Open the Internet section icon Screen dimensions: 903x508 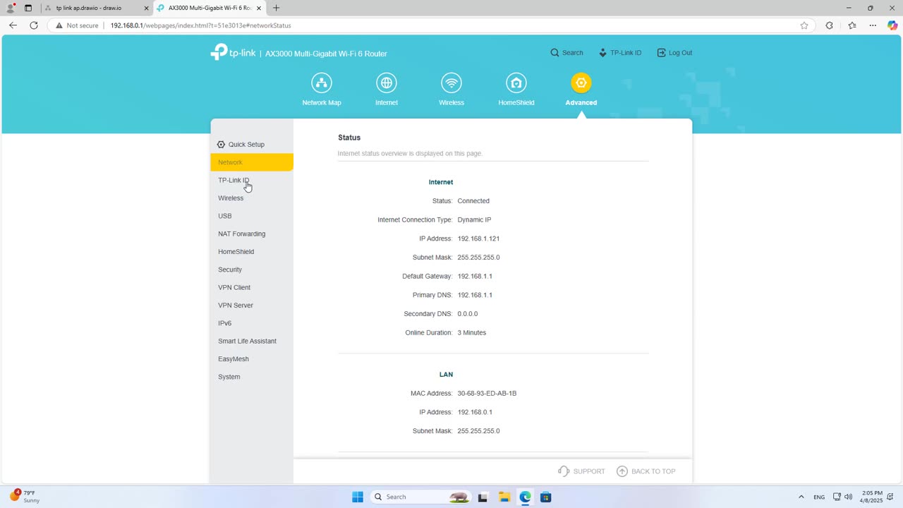387,83
